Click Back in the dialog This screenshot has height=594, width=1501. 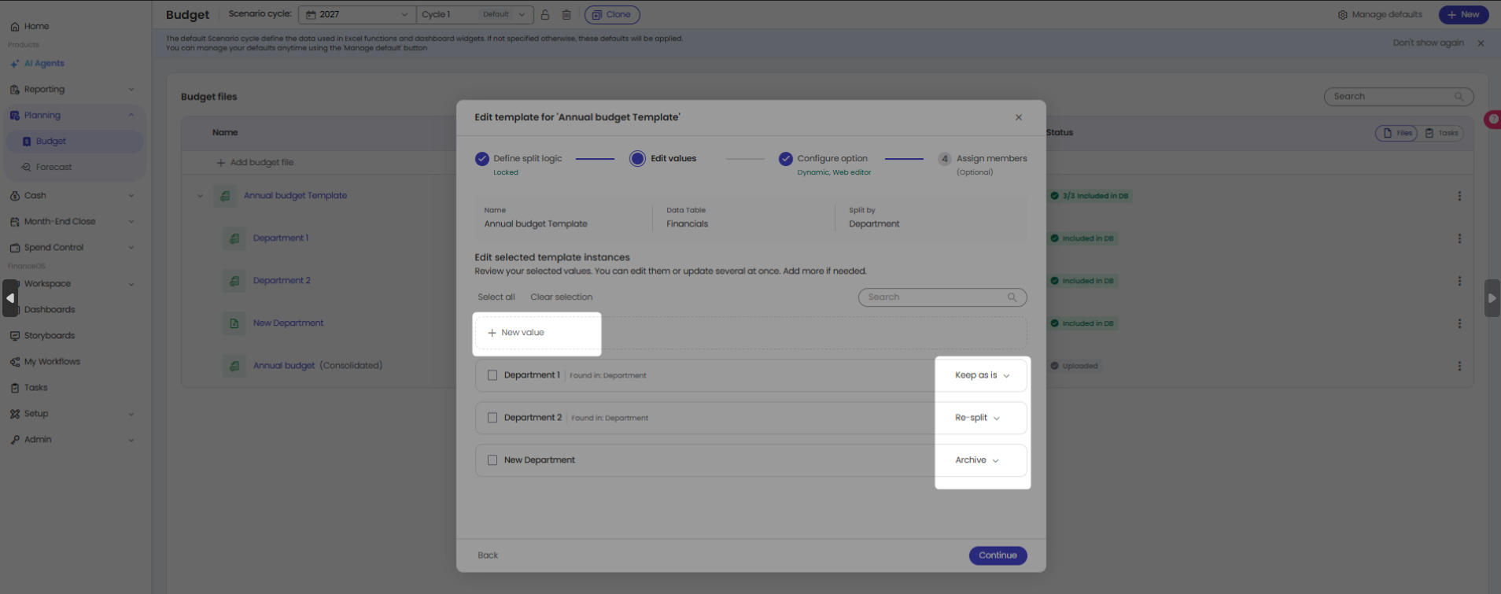coord(488,555)
